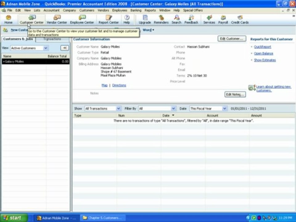Click the Type column header
296x222 pixels.
(x=95, y=115)
